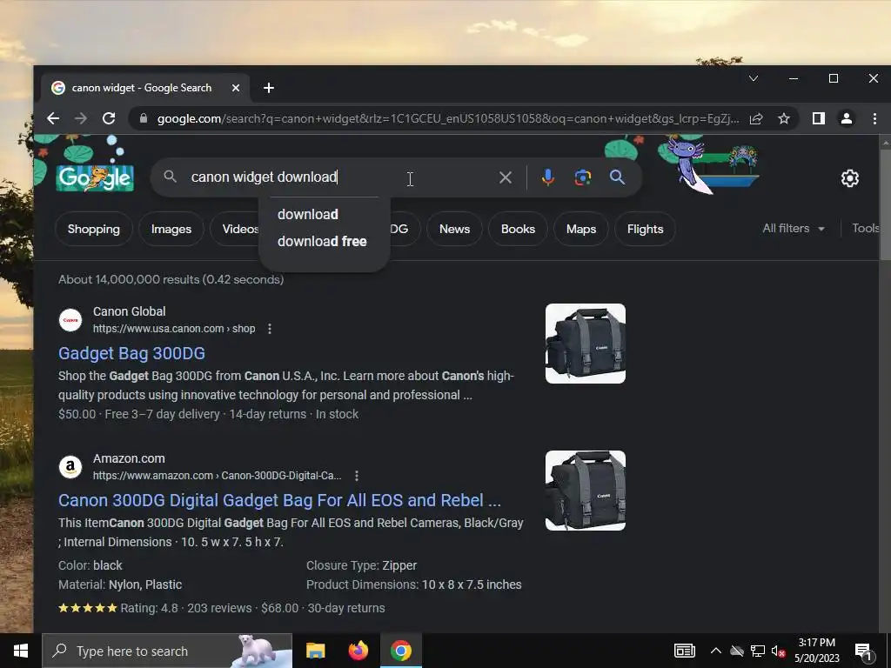The height and width of the screenshot is (668, 891).
Task: Switch to Books results
Action: coord(518,229)
